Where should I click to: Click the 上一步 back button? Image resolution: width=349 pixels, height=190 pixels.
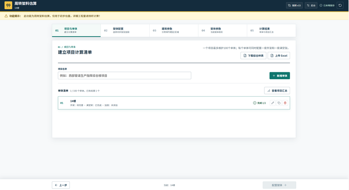click(x=61, y=185)
